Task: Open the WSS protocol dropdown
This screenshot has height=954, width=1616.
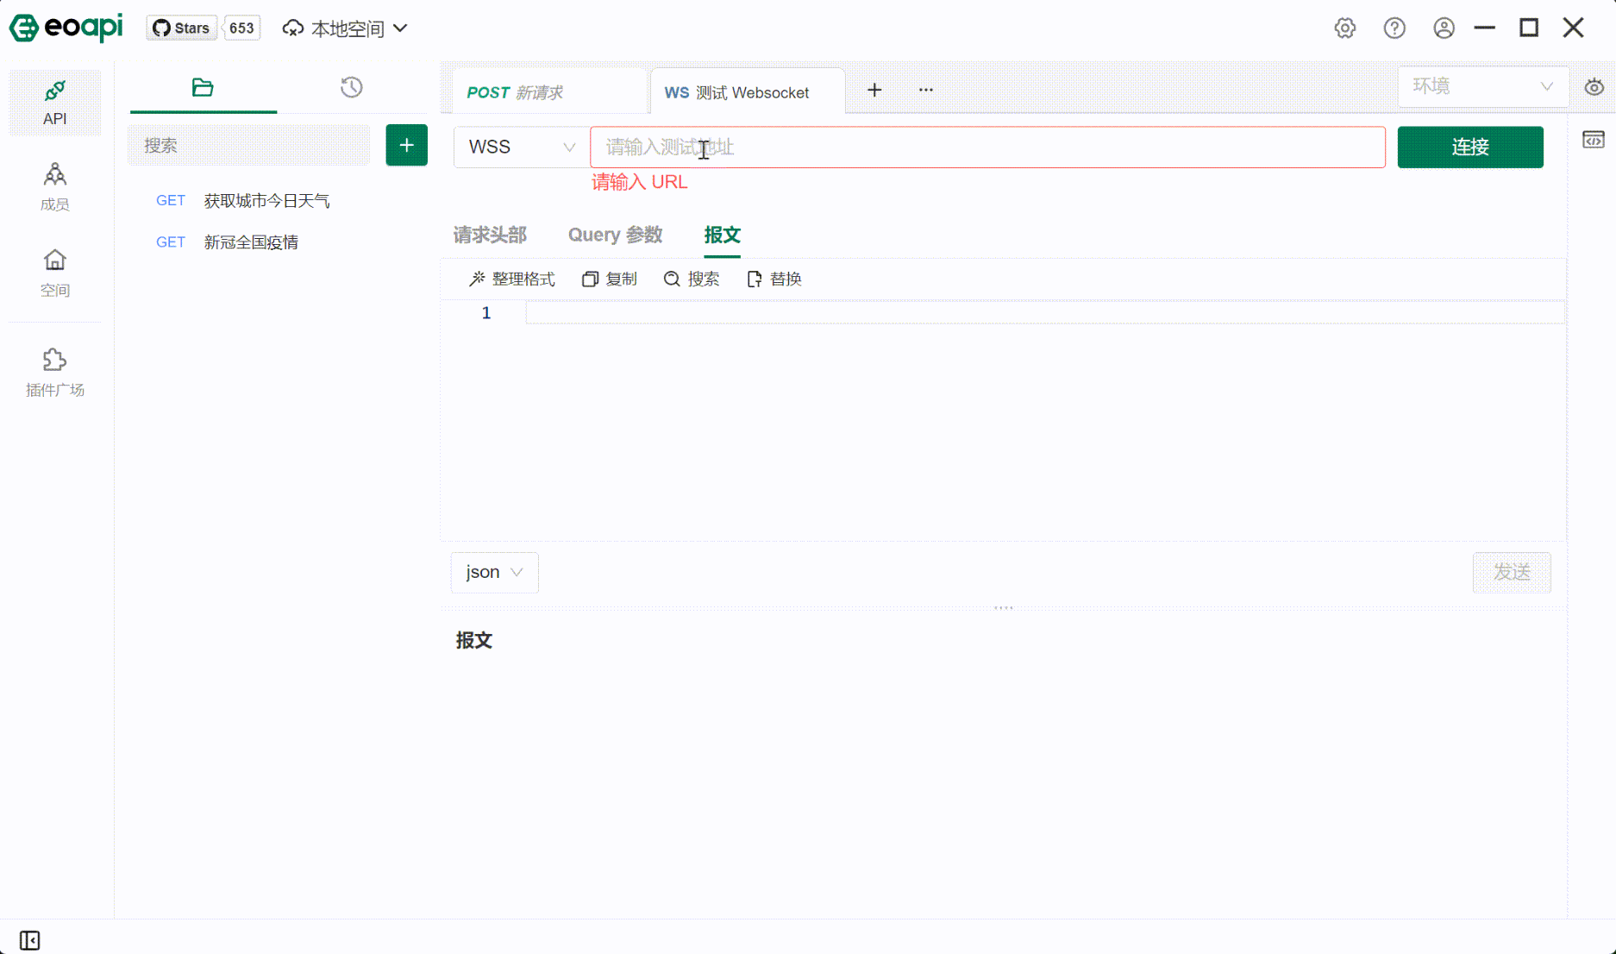Action: pos(519,147)
